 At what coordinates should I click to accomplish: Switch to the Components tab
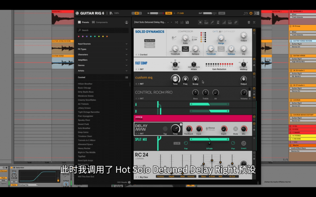pos(100,22)
